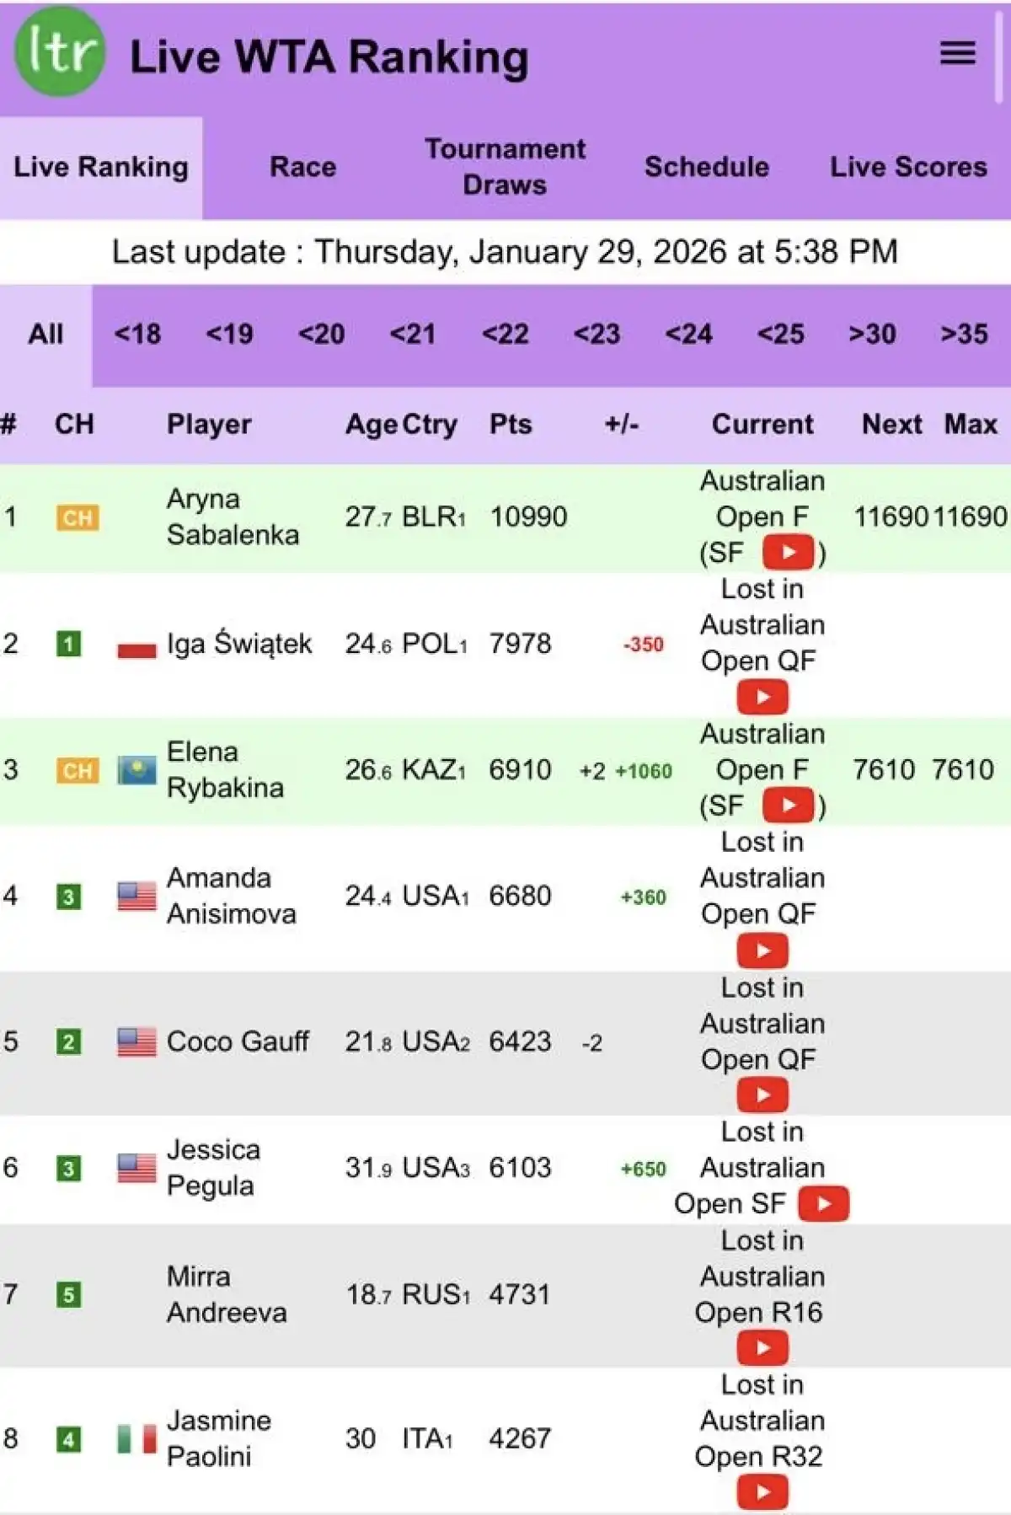Play Rybakina's semifinal YouTube icon
Screen dimensions: 1011x1515
788,806
